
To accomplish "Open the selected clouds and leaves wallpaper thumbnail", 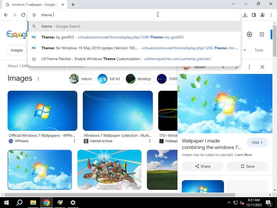I will point(40,170).
